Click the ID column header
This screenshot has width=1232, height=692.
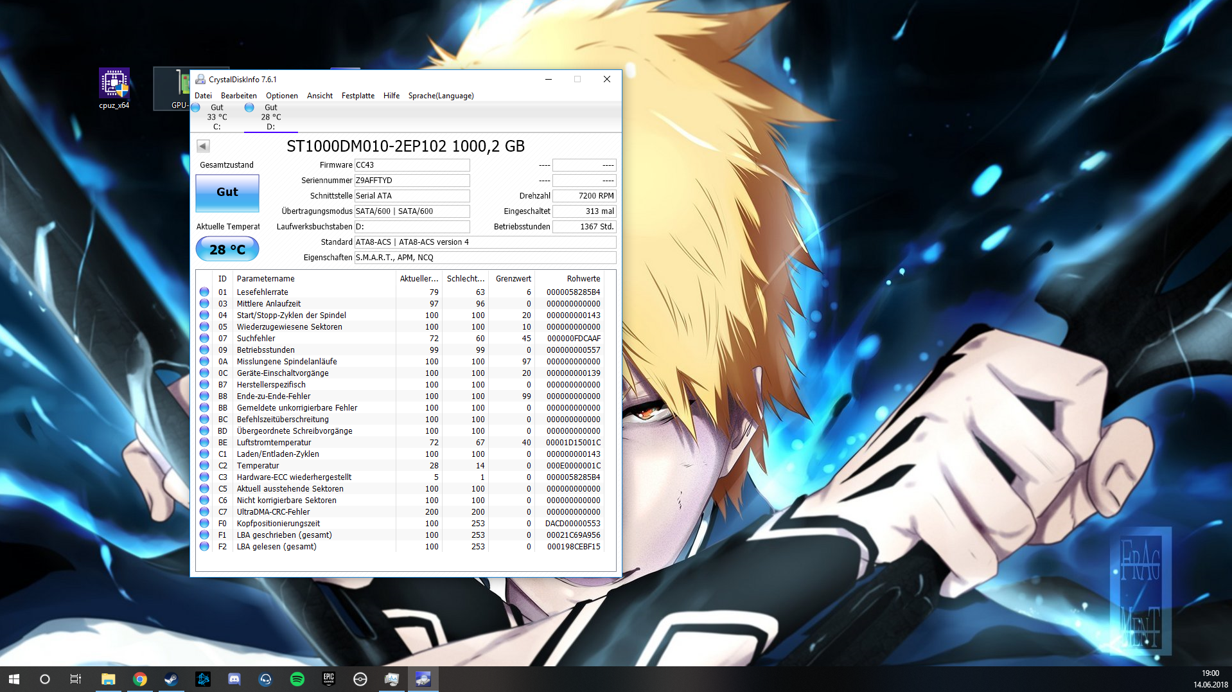point(222,279)
